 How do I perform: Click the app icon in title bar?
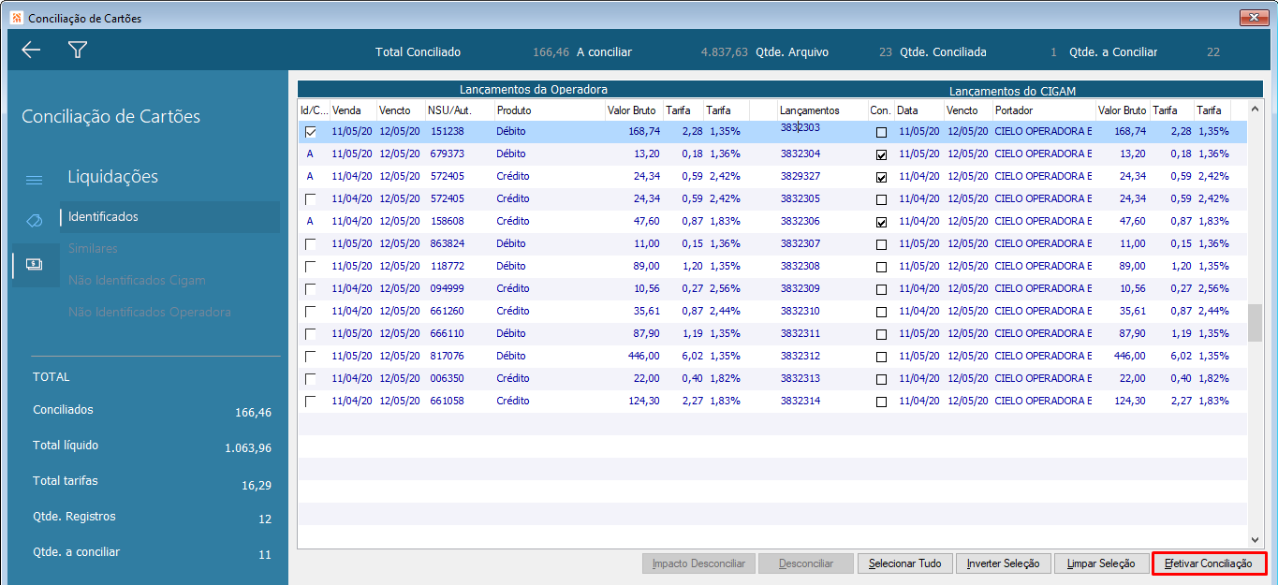(x=16, y=18)
